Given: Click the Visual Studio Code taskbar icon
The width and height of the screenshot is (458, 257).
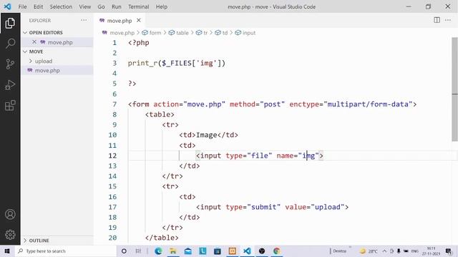Looking at the screenshot, I should point(247,251).
